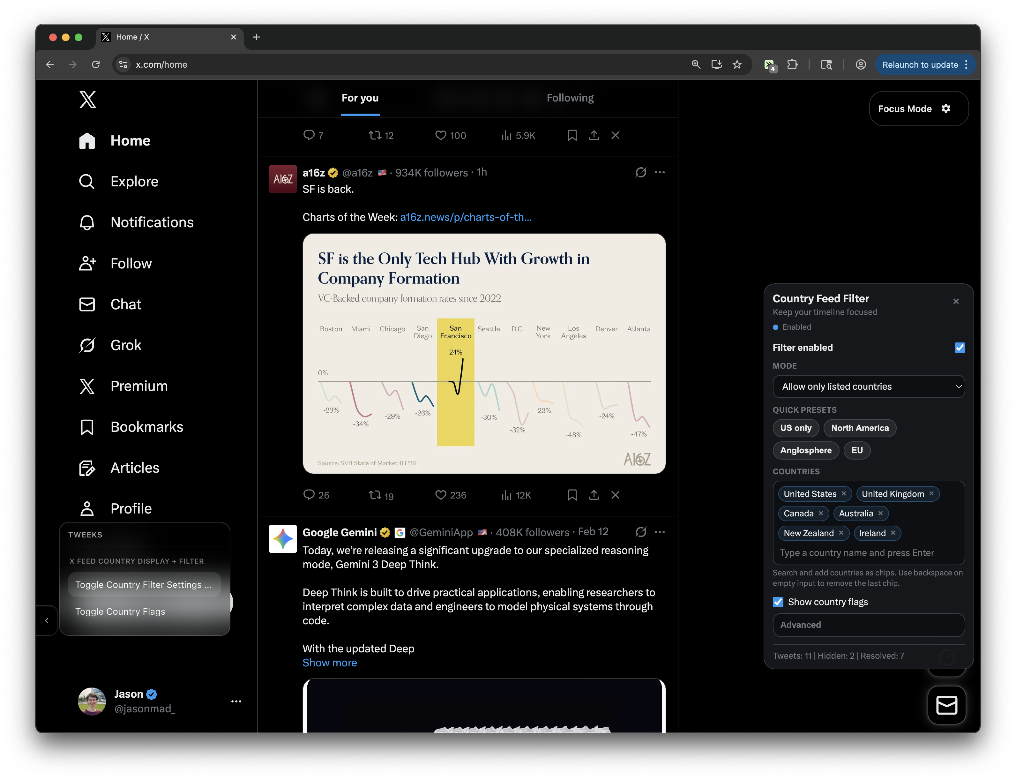Bookmark the a16z post
1016x780 pixels.
[x=572, y=495]
